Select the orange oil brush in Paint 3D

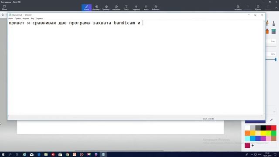(267, 23)
